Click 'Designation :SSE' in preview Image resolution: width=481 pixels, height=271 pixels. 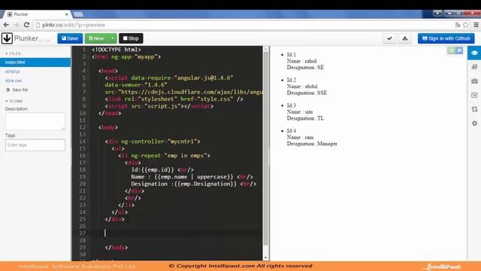tap(307, 93)
